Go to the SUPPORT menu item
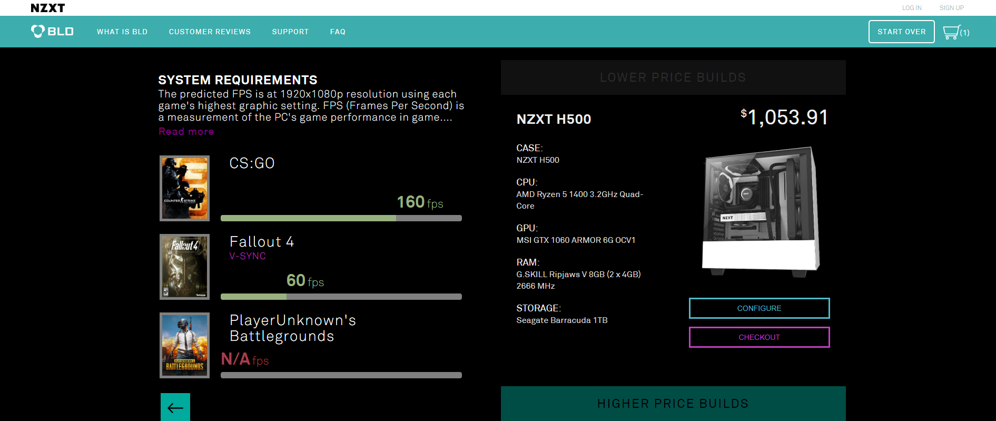Viewport: 996px width, 421px height. (290, 32)
